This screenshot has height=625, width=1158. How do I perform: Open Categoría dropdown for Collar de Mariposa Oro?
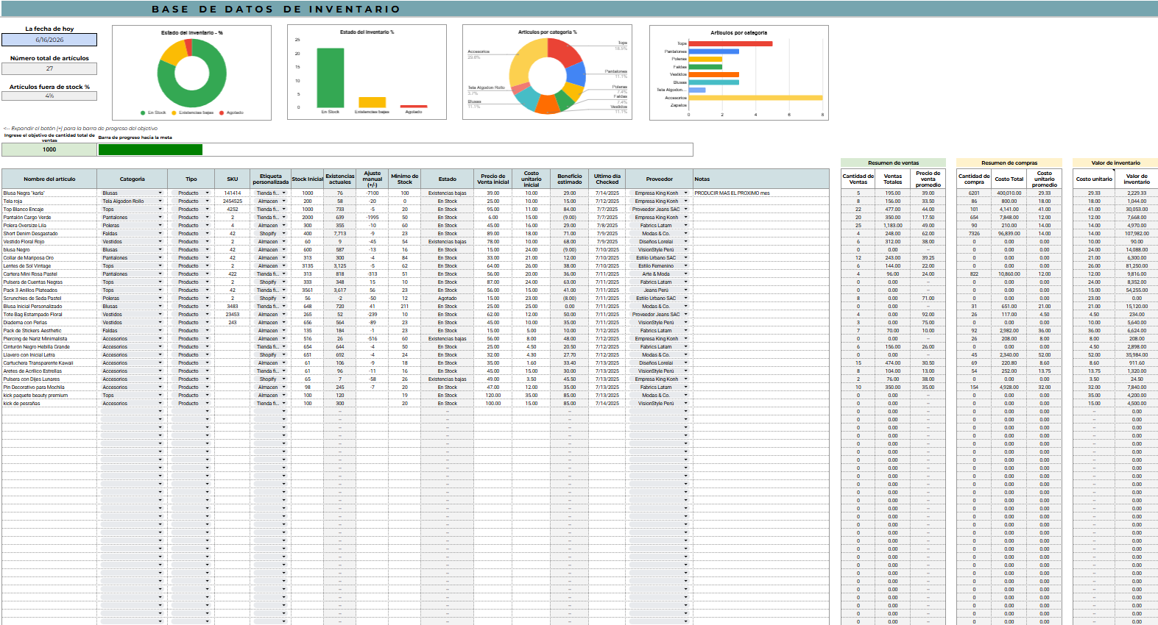pyautogui.click(x=160, y=257)
